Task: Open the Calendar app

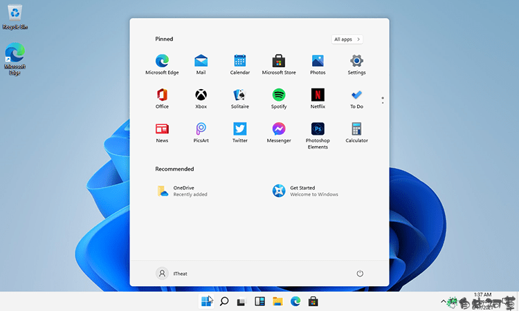Action: [239, 64]
